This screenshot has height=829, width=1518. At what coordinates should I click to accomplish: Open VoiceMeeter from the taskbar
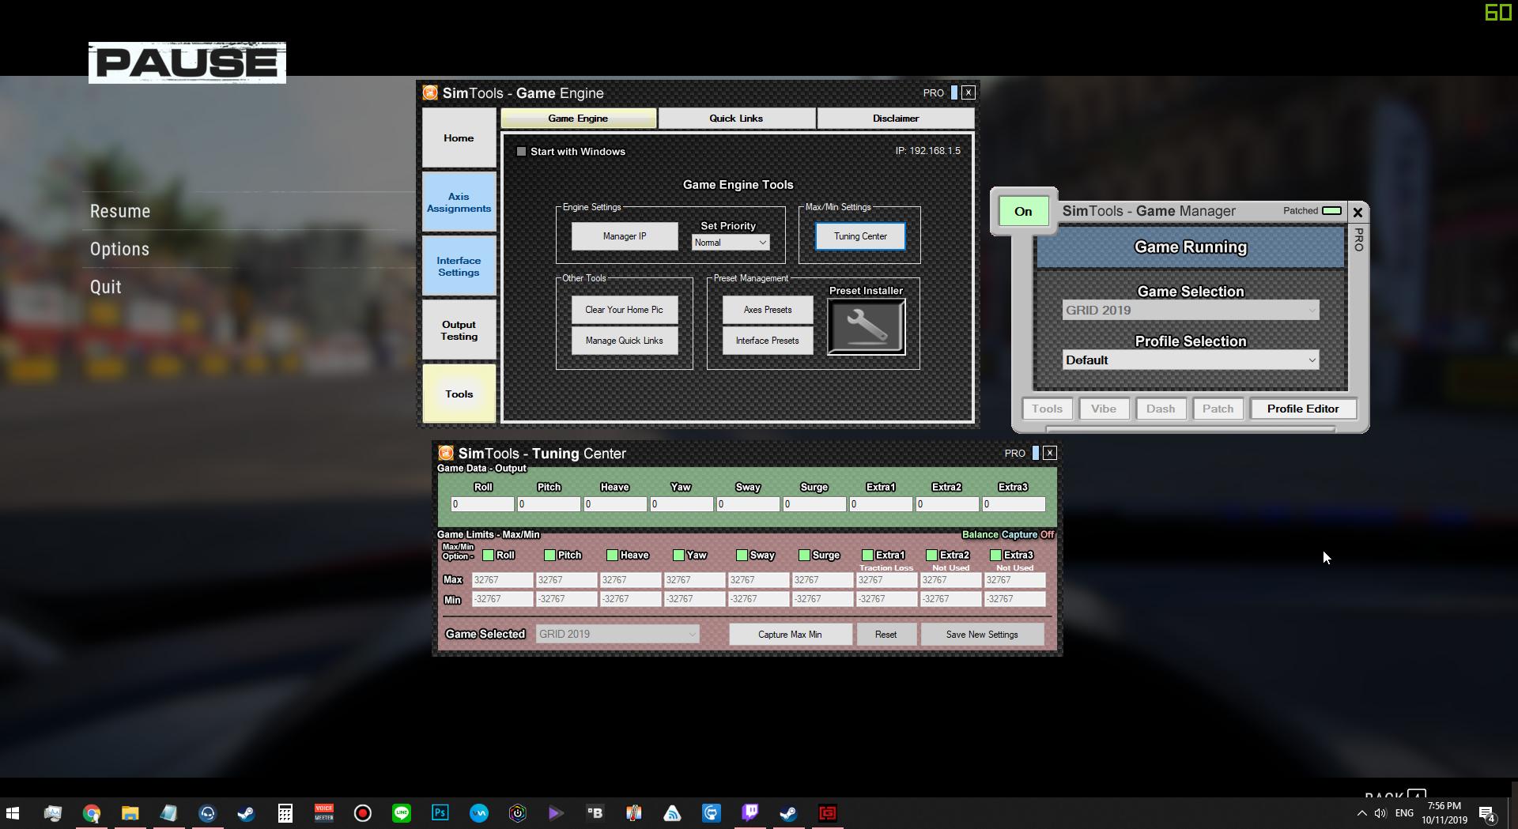point(324,812)
